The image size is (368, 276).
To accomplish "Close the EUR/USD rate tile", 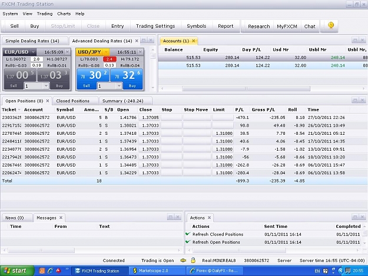I will point(68,52).
